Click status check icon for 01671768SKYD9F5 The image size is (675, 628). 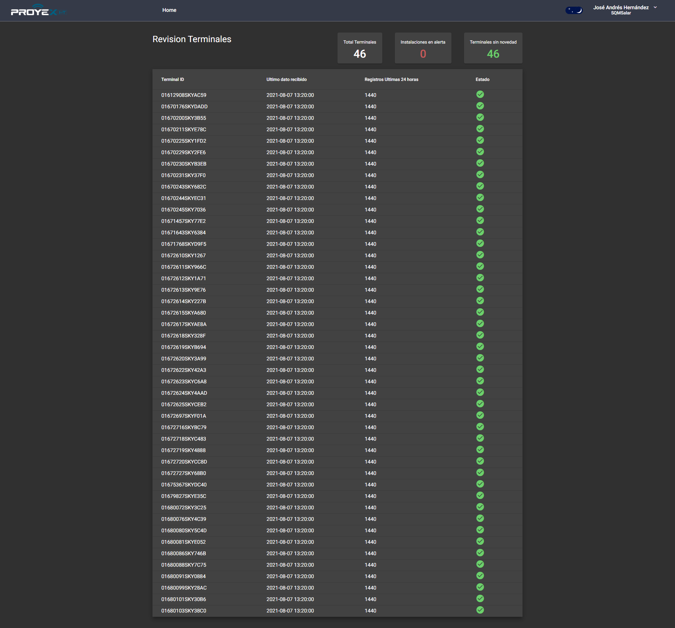click(x=480, y=243)
